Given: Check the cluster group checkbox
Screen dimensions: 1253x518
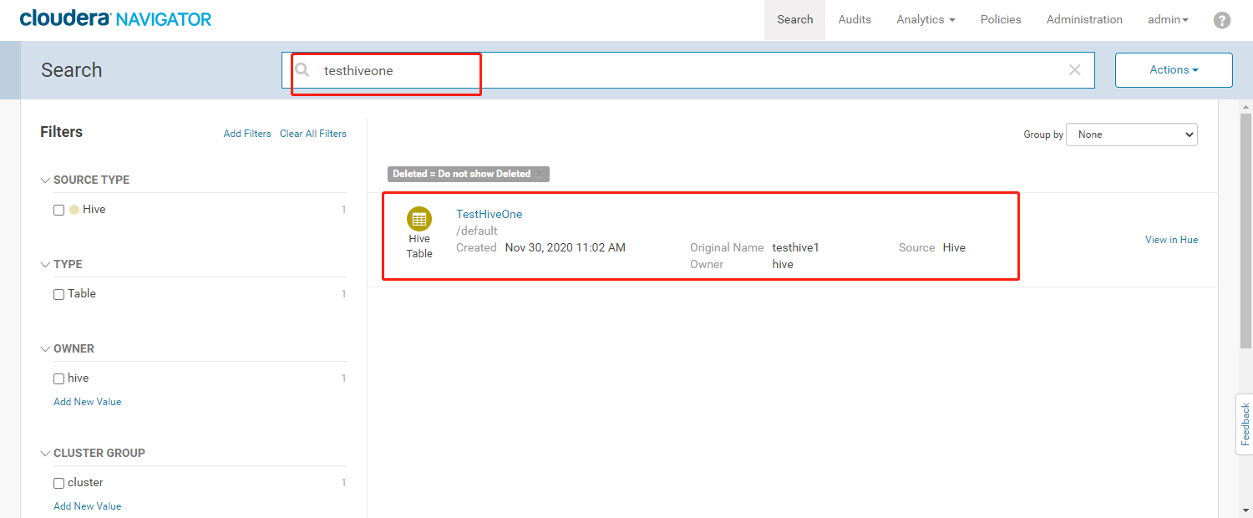Looking at the screenshot, I should [59, 483].
